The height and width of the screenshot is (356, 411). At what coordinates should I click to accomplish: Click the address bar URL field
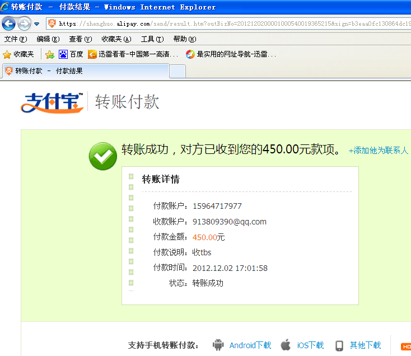[224, 24]
